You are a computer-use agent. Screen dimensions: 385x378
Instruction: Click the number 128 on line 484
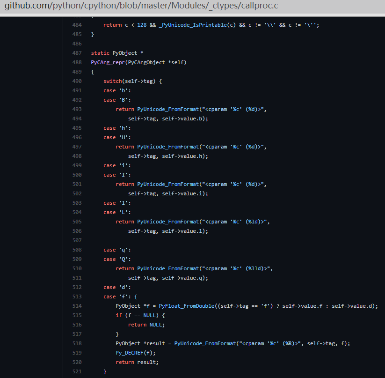(x=142, y=25)
